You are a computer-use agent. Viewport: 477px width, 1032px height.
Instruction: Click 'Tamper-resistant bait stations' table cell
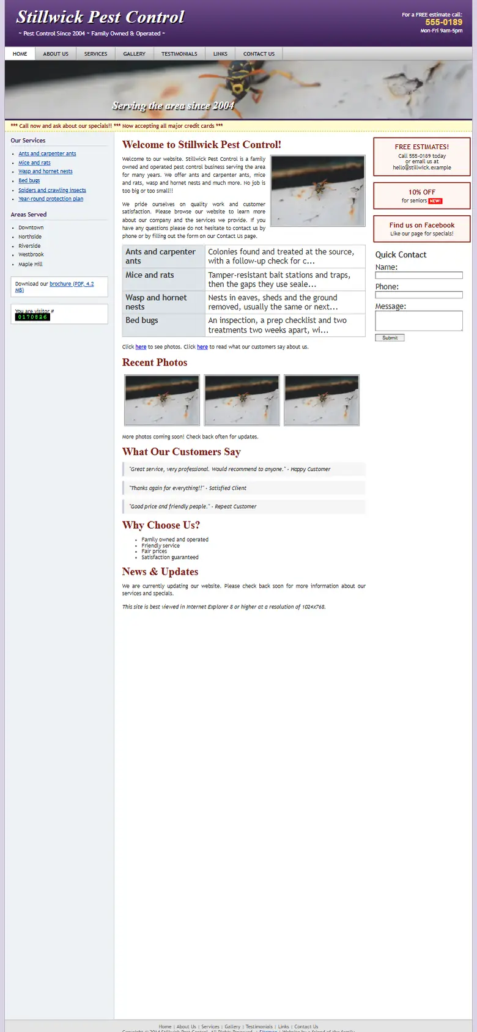(285, 279)
